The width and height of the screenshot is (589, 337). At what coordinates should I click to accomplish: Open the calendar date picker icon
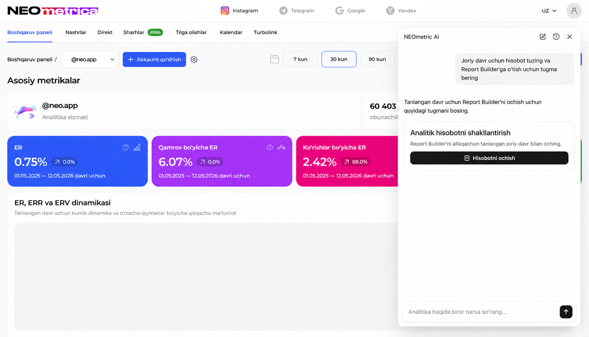pyautogui.click(x=275, y=59)
